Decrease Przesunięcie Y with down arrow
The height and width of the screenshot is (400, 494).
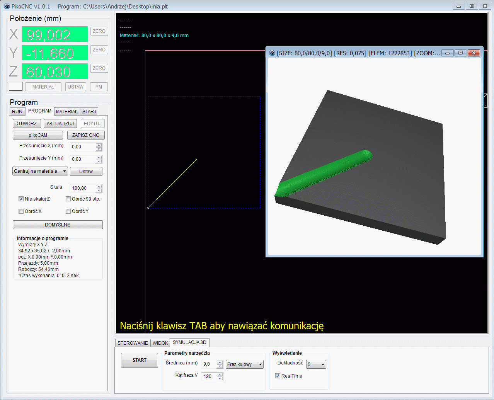[x=99, y=162]
